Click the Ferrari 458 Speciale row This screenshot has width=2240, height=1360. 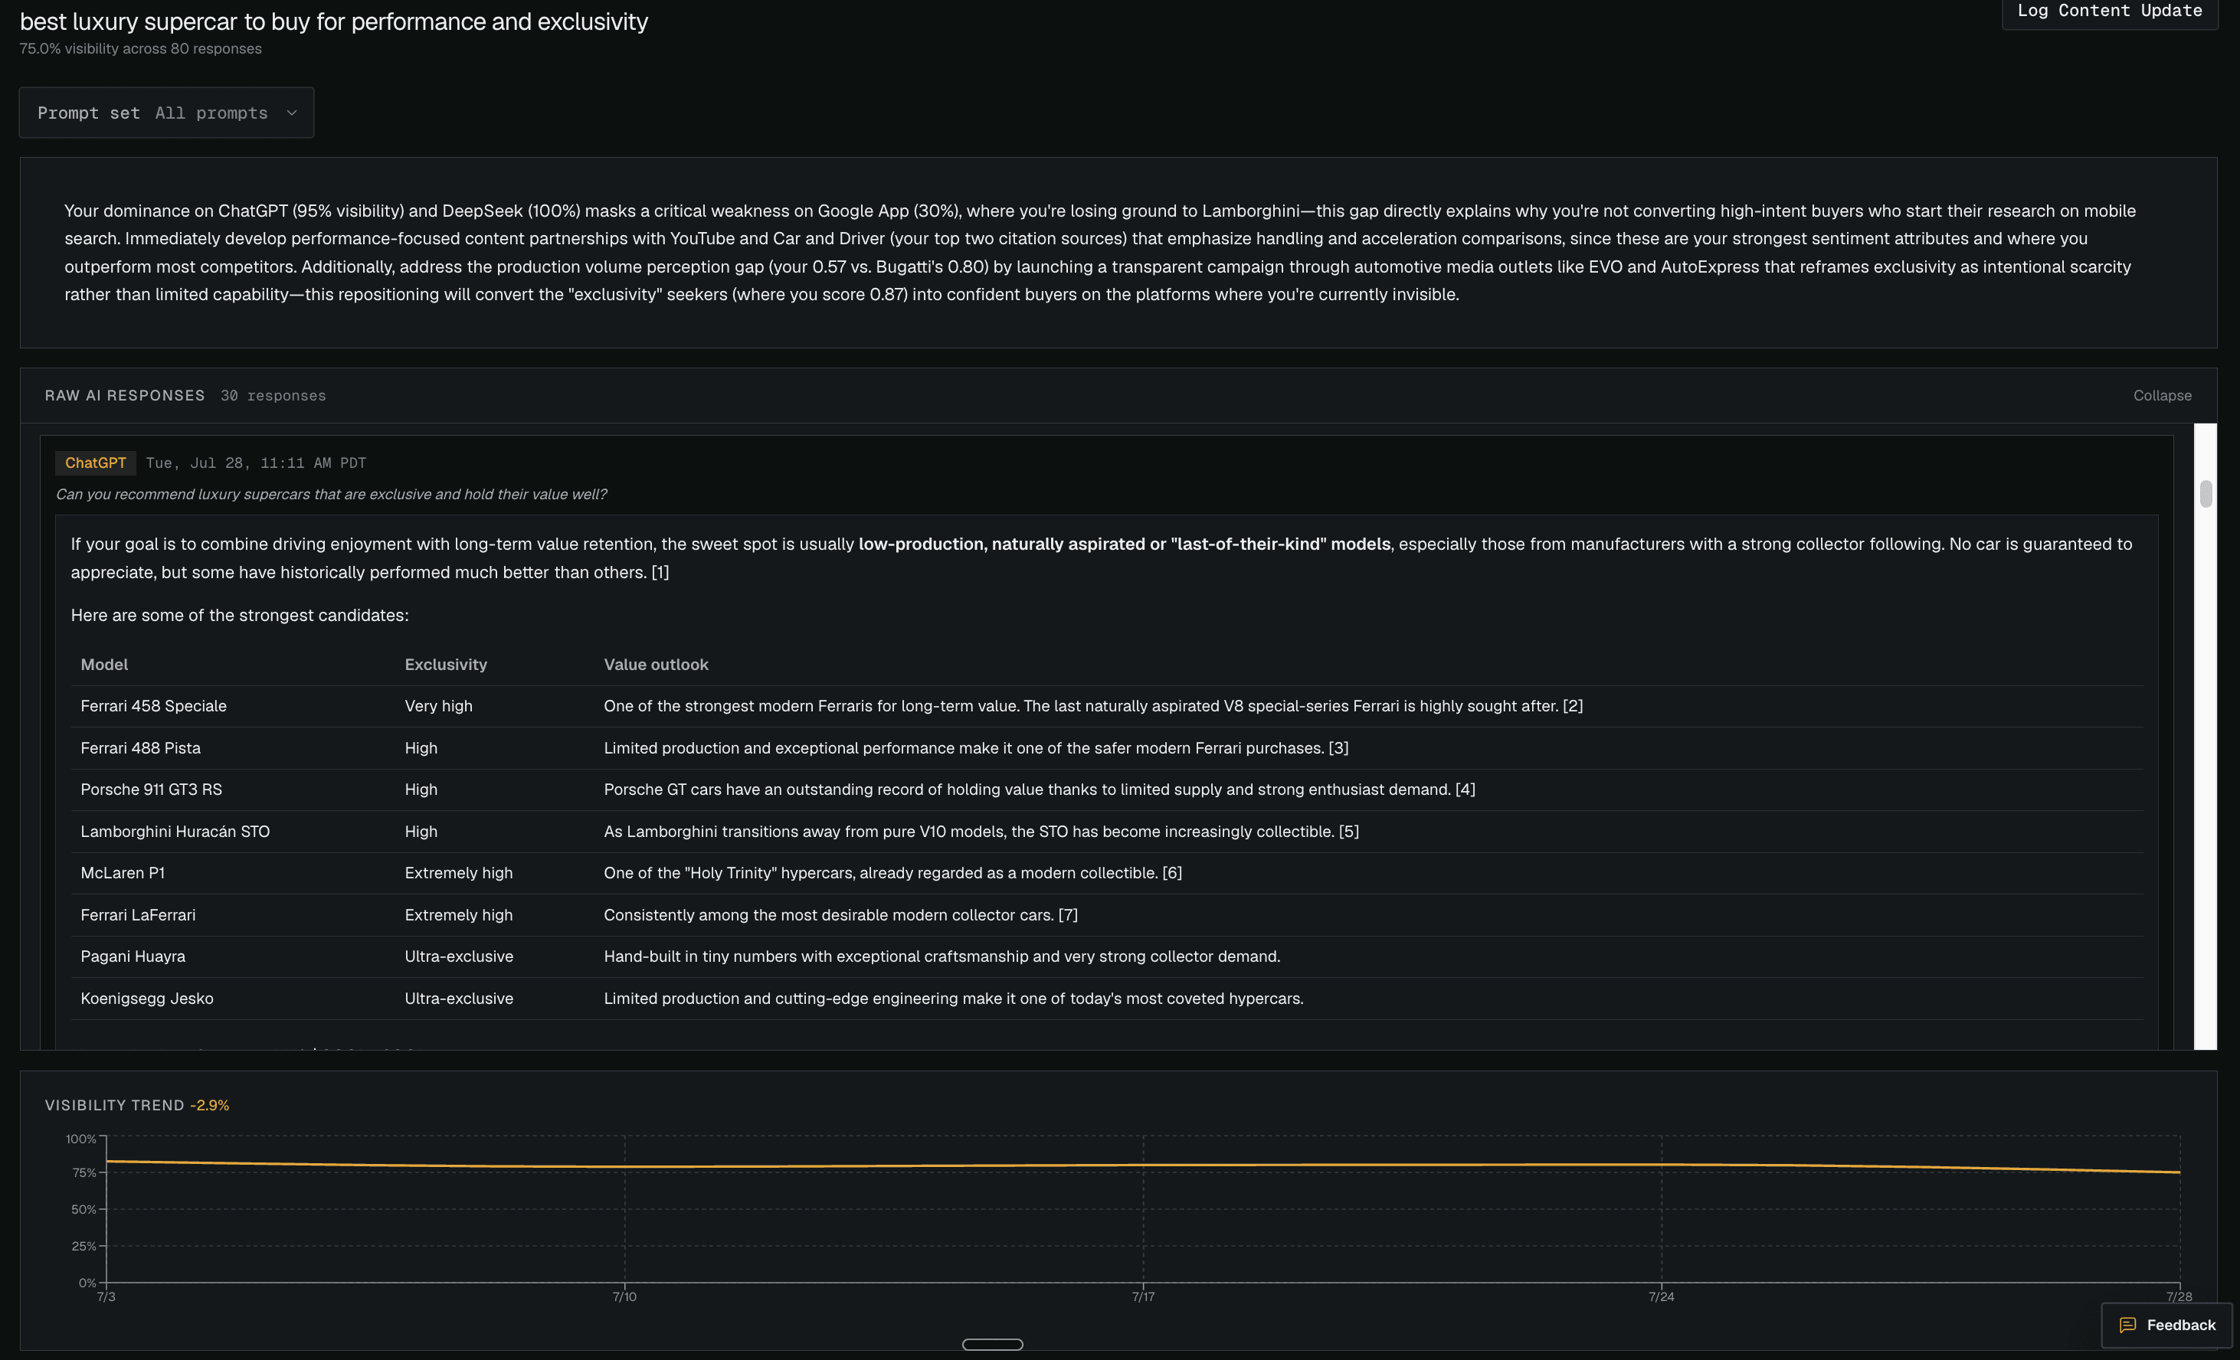point(1106,706)
